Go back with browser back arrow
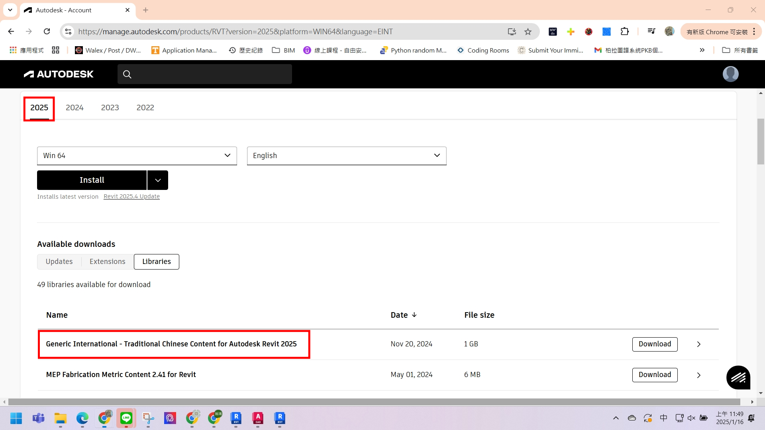 point(11,31)
